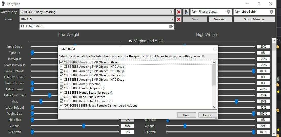The image size is (281, 137).
Task: Click High Weight Clit Swell slider handle
Action: point(253,132)
